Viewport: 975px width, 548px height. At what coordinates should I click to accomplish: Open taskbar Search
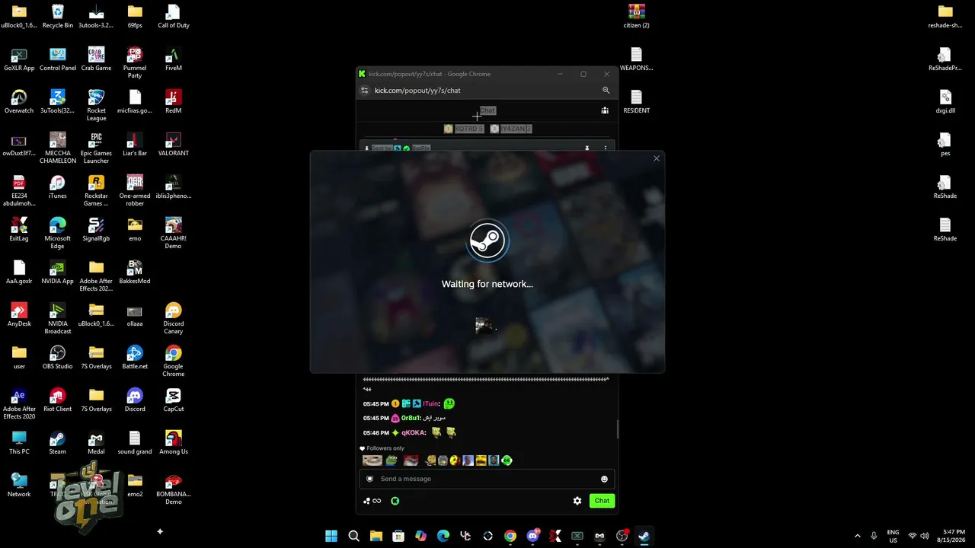point(353,536)
